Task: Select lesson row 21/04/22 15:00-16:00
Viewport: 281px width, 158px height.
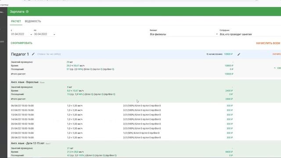Action: tap(122, 129)
